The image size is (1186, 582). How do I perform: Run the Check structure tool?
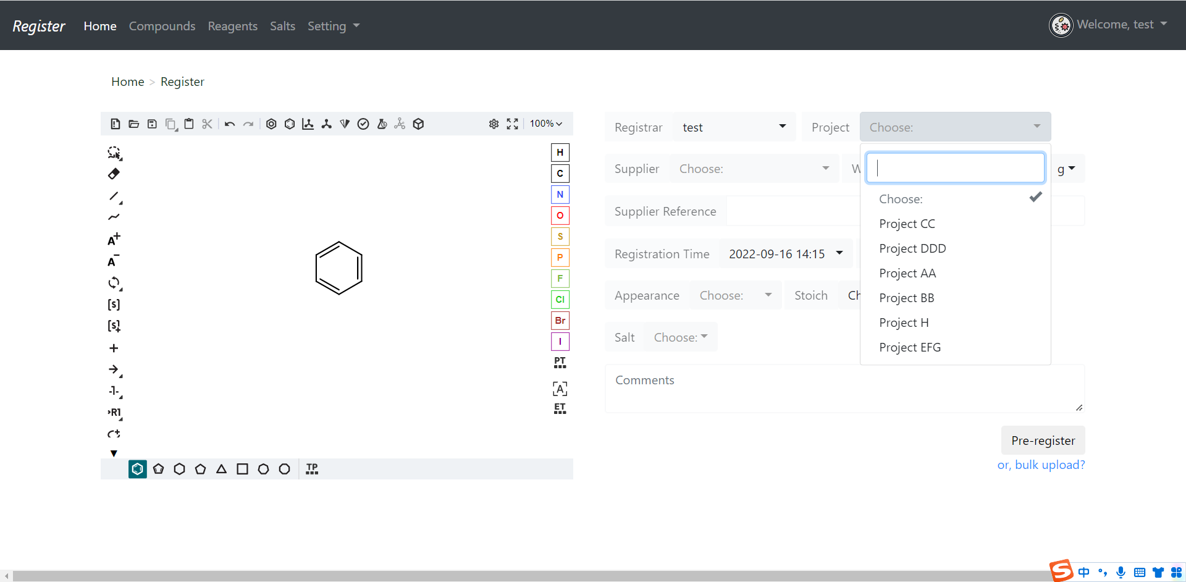(363, 124)
